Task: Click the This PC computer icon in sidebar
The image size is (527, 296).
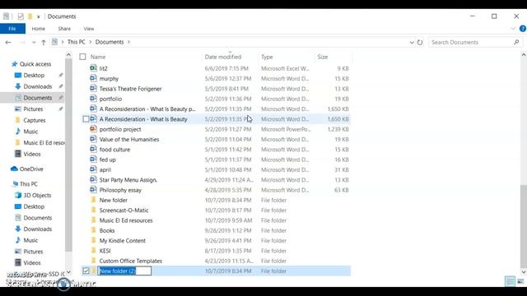Action: [x=14, y=184]
